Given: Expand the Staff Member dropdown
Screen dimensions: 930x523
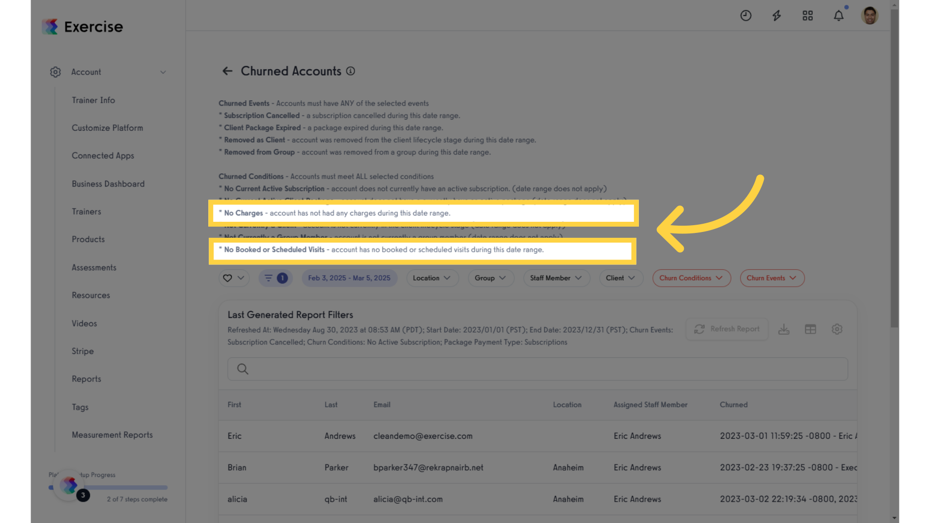Looking at the screenshot, I should click(x=557, y=278).
